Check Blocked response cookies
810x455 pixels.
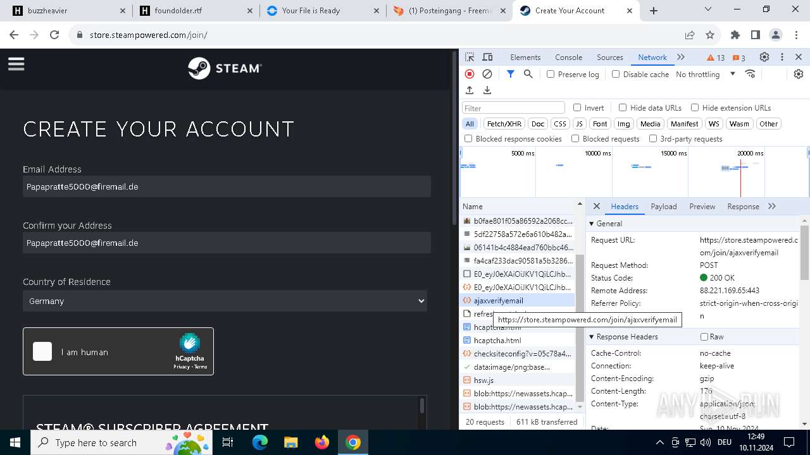tap(468, 138)
